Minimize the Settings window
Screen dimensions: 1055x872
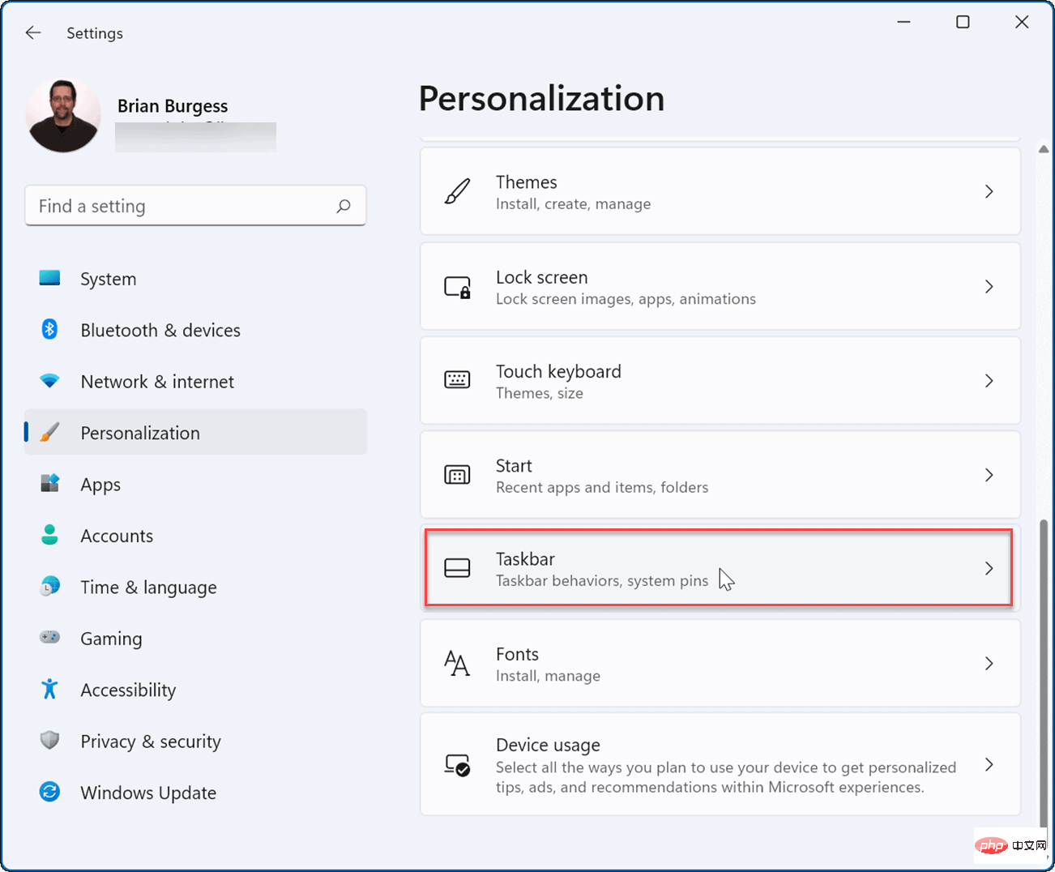pos(904,22)
